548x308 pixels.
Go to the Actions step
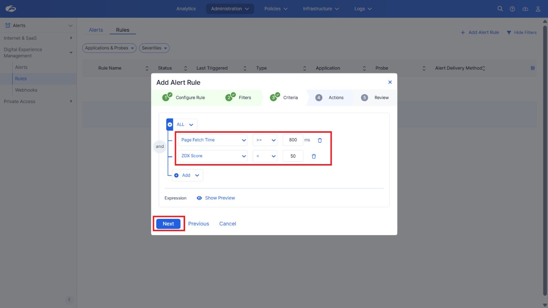point(330,98)
